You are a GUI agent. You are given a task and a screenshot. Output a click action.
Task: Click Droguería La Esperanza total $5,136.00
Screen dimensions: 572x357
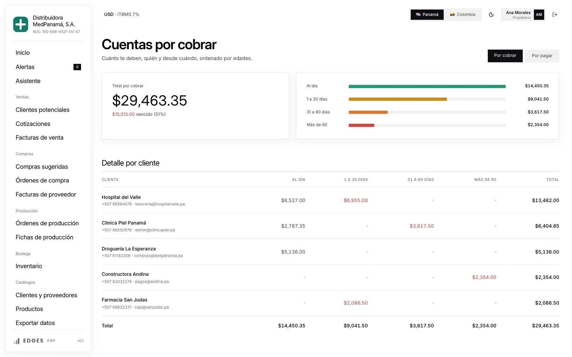547,252
